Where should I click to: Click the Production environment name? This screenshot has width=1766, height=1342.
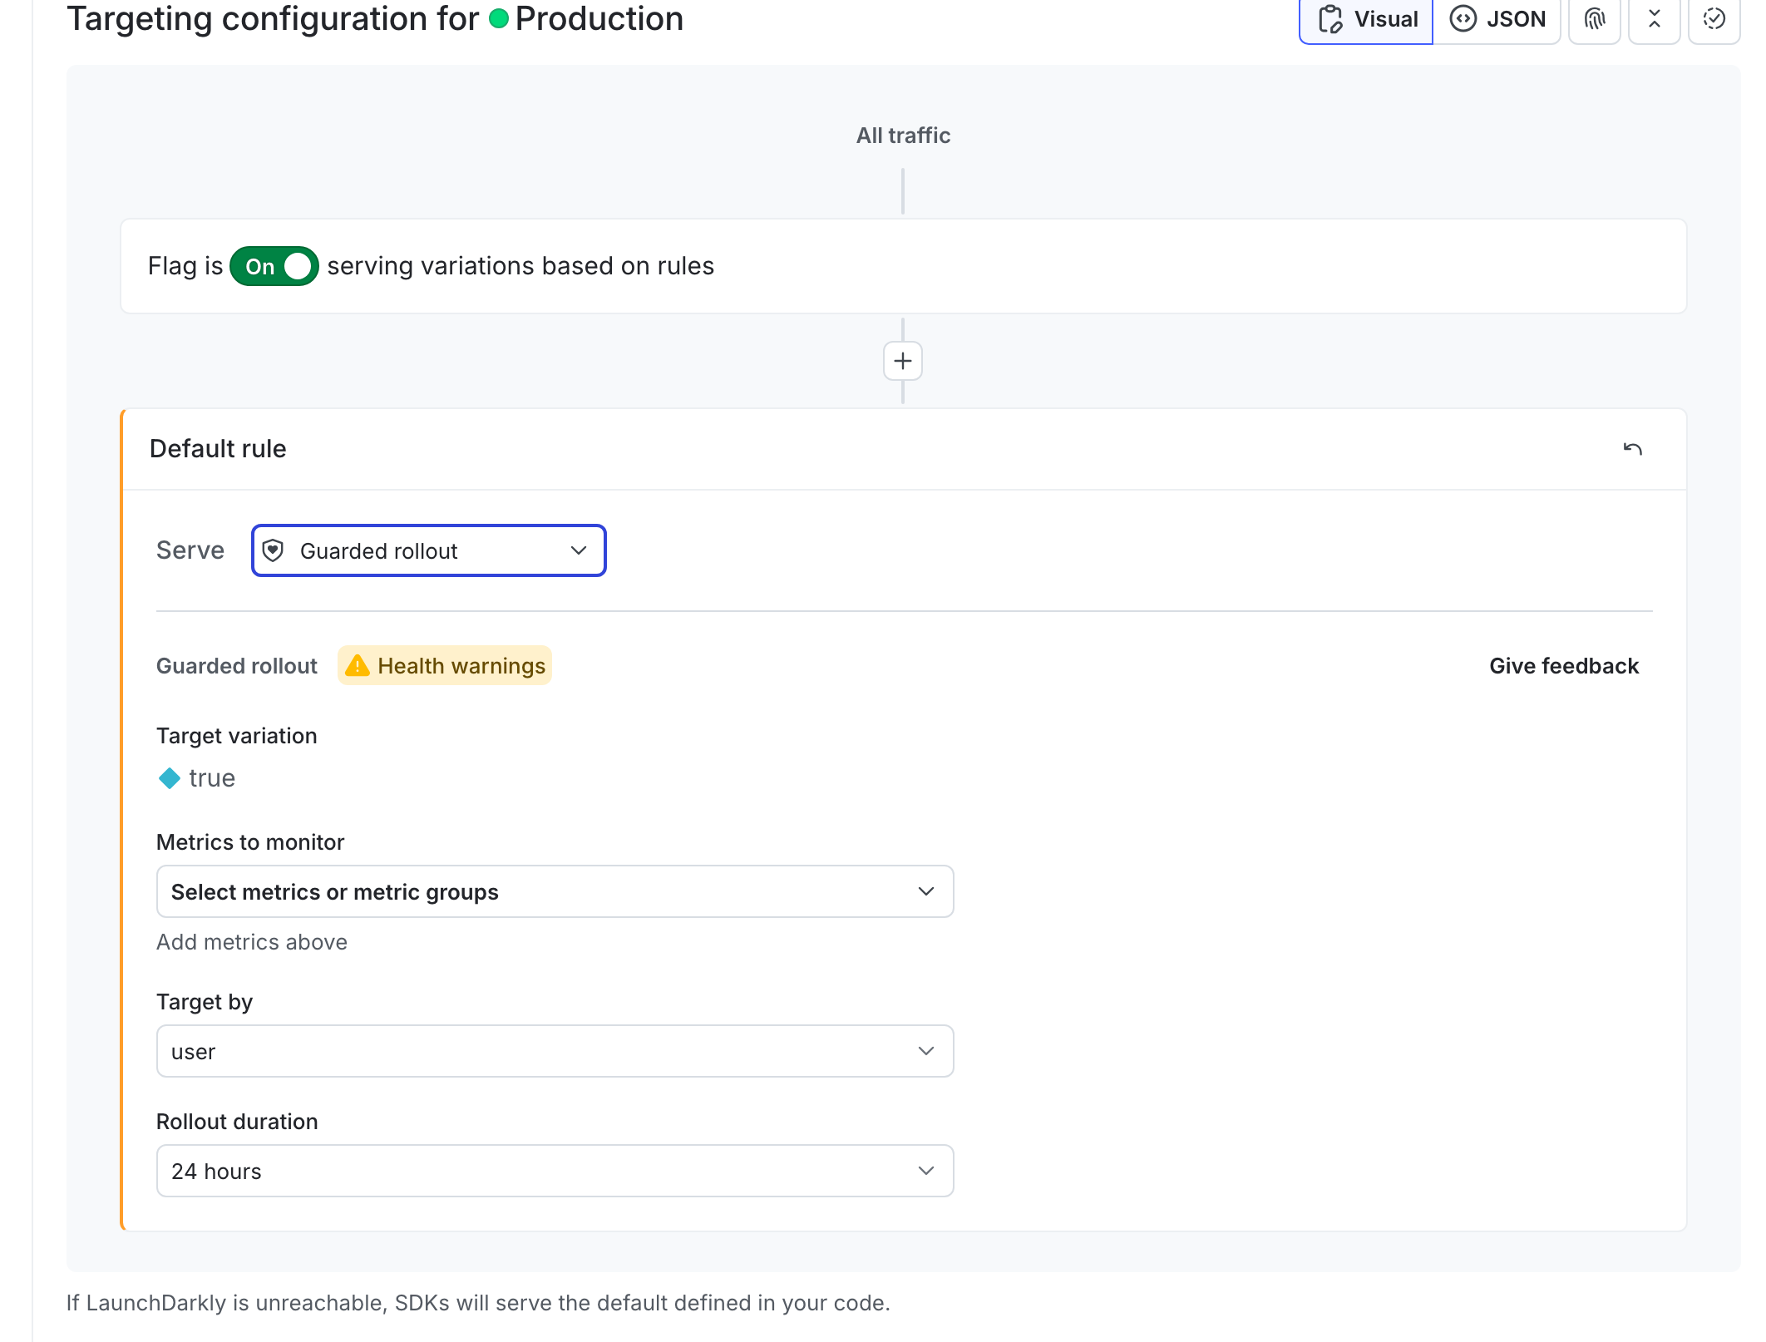[599, 18]
